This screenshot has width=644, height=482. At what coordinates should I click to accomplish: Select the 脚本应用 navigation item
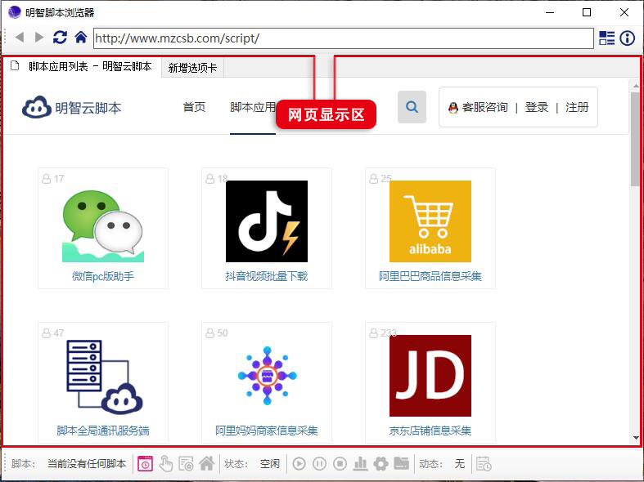253,107
